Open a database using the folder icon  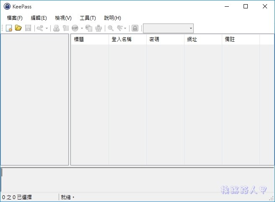[18, 28]
